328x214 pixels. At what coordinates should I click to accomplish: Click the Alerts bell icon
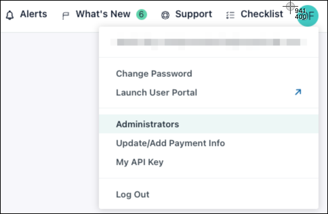[x=10, y=15]
